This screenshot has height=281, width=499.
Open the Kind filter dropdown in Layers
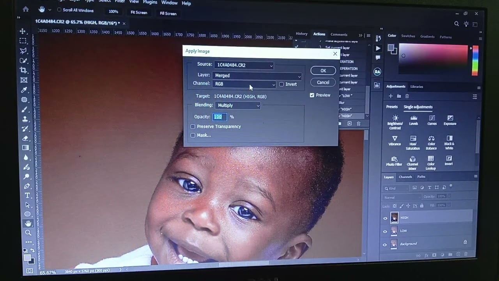point(396,188)
